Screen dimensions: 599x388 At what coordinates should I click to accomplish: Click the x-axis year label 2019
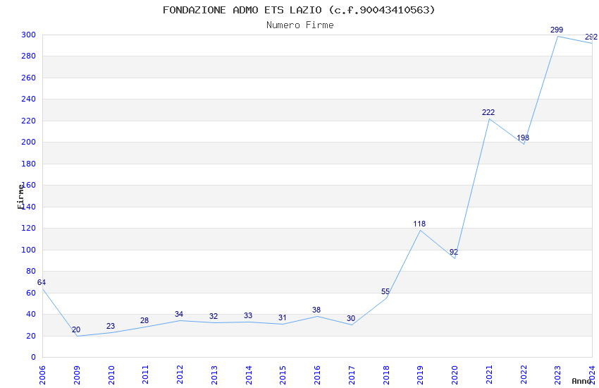pyautogui.click(x=420, y=375)
